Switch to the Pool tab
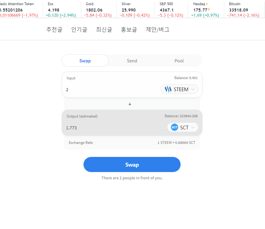Image resolution: width=265 pixels, height=229 pixels. click(179, 61)
